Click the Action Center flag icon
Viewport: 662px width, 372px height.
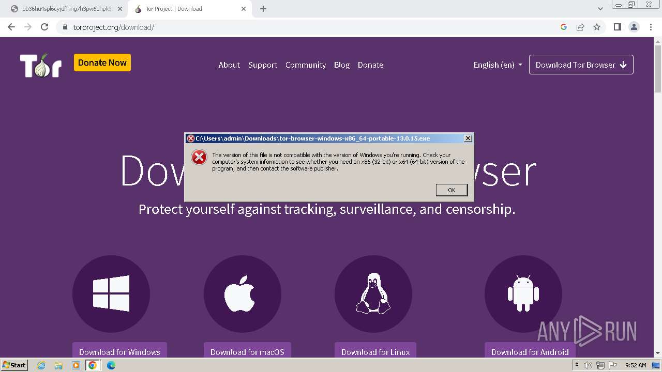pyautogui.click(x=613, y=365)
